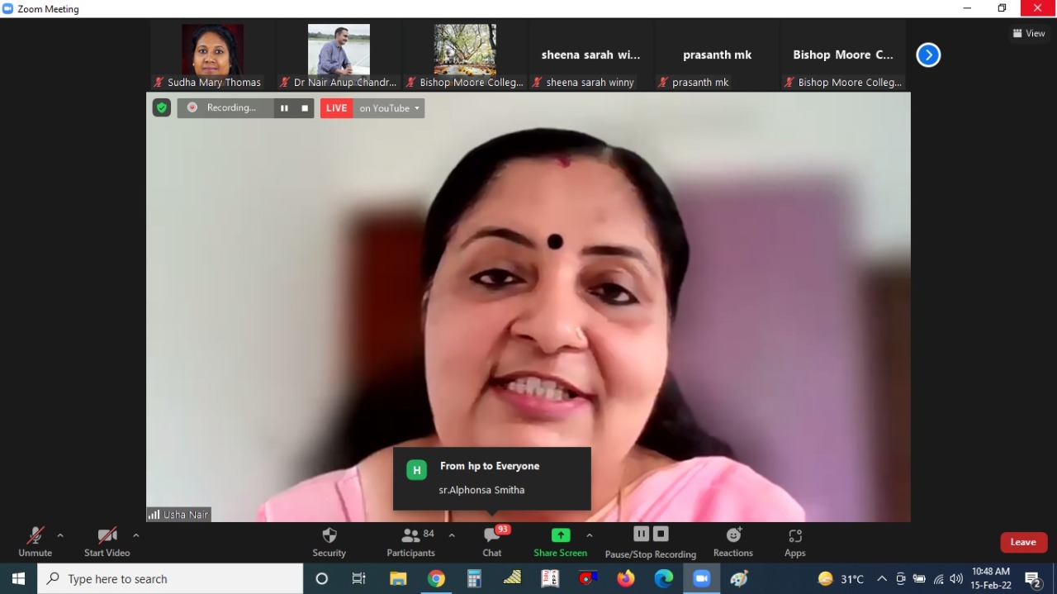The width and height of the screenshot is (1057, 594).
Task: Open Paint from the taskbar
Action: [739, 578]
